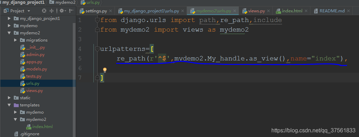Fold the import block at line 1
Image resolution: width=359 pixels, height=137 pixels.
tap(97, 20)
